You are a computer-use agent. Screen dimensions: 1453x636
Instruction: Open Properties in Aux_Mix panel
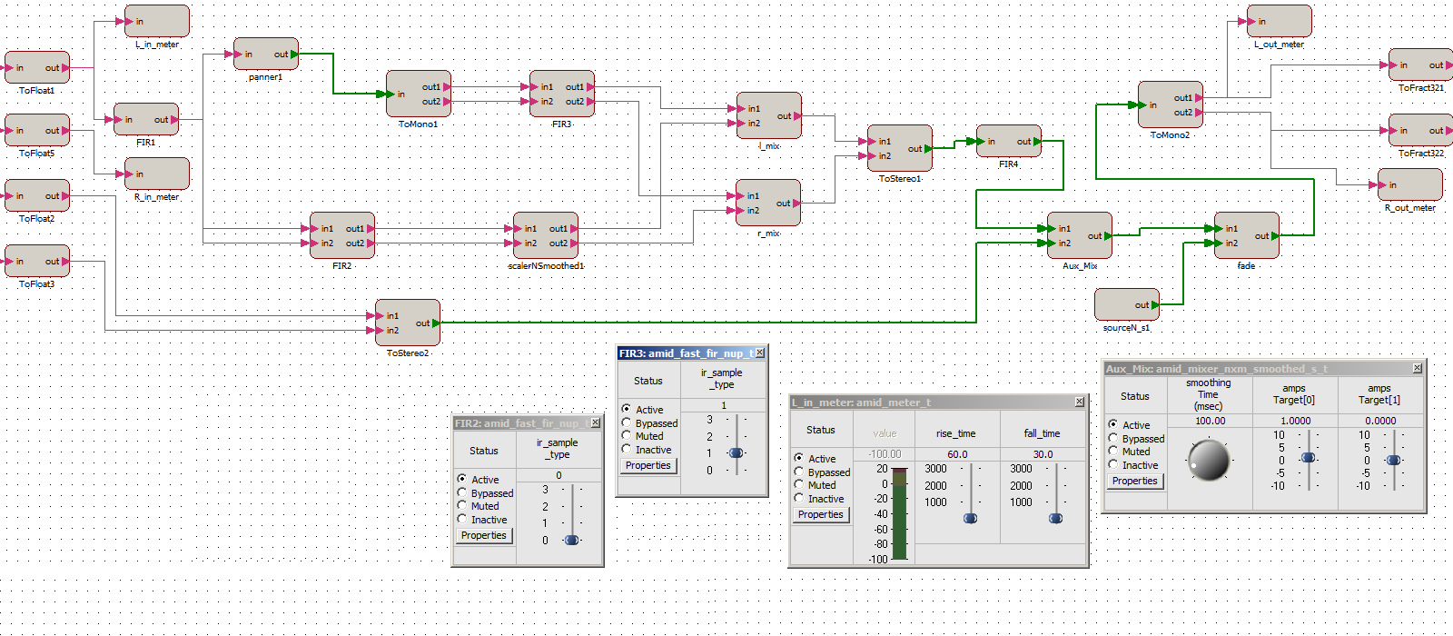point(1135,482)
